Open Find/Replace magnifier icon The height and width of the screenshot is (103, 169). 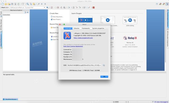(x=28, y=4)
